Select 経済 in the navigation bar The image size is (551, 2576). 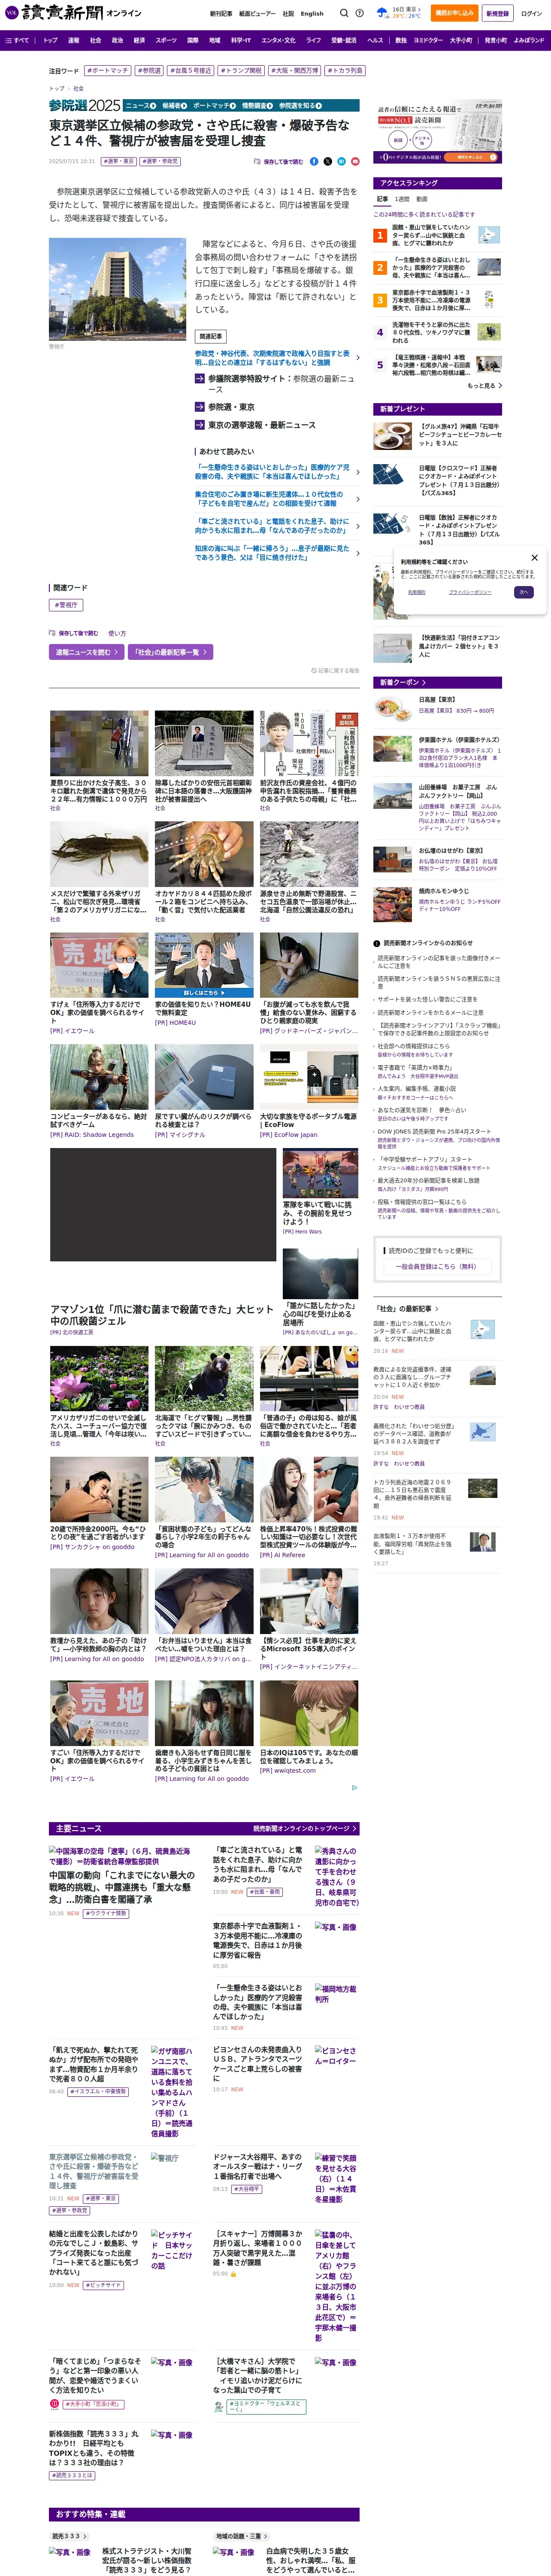tap(139, 41)
